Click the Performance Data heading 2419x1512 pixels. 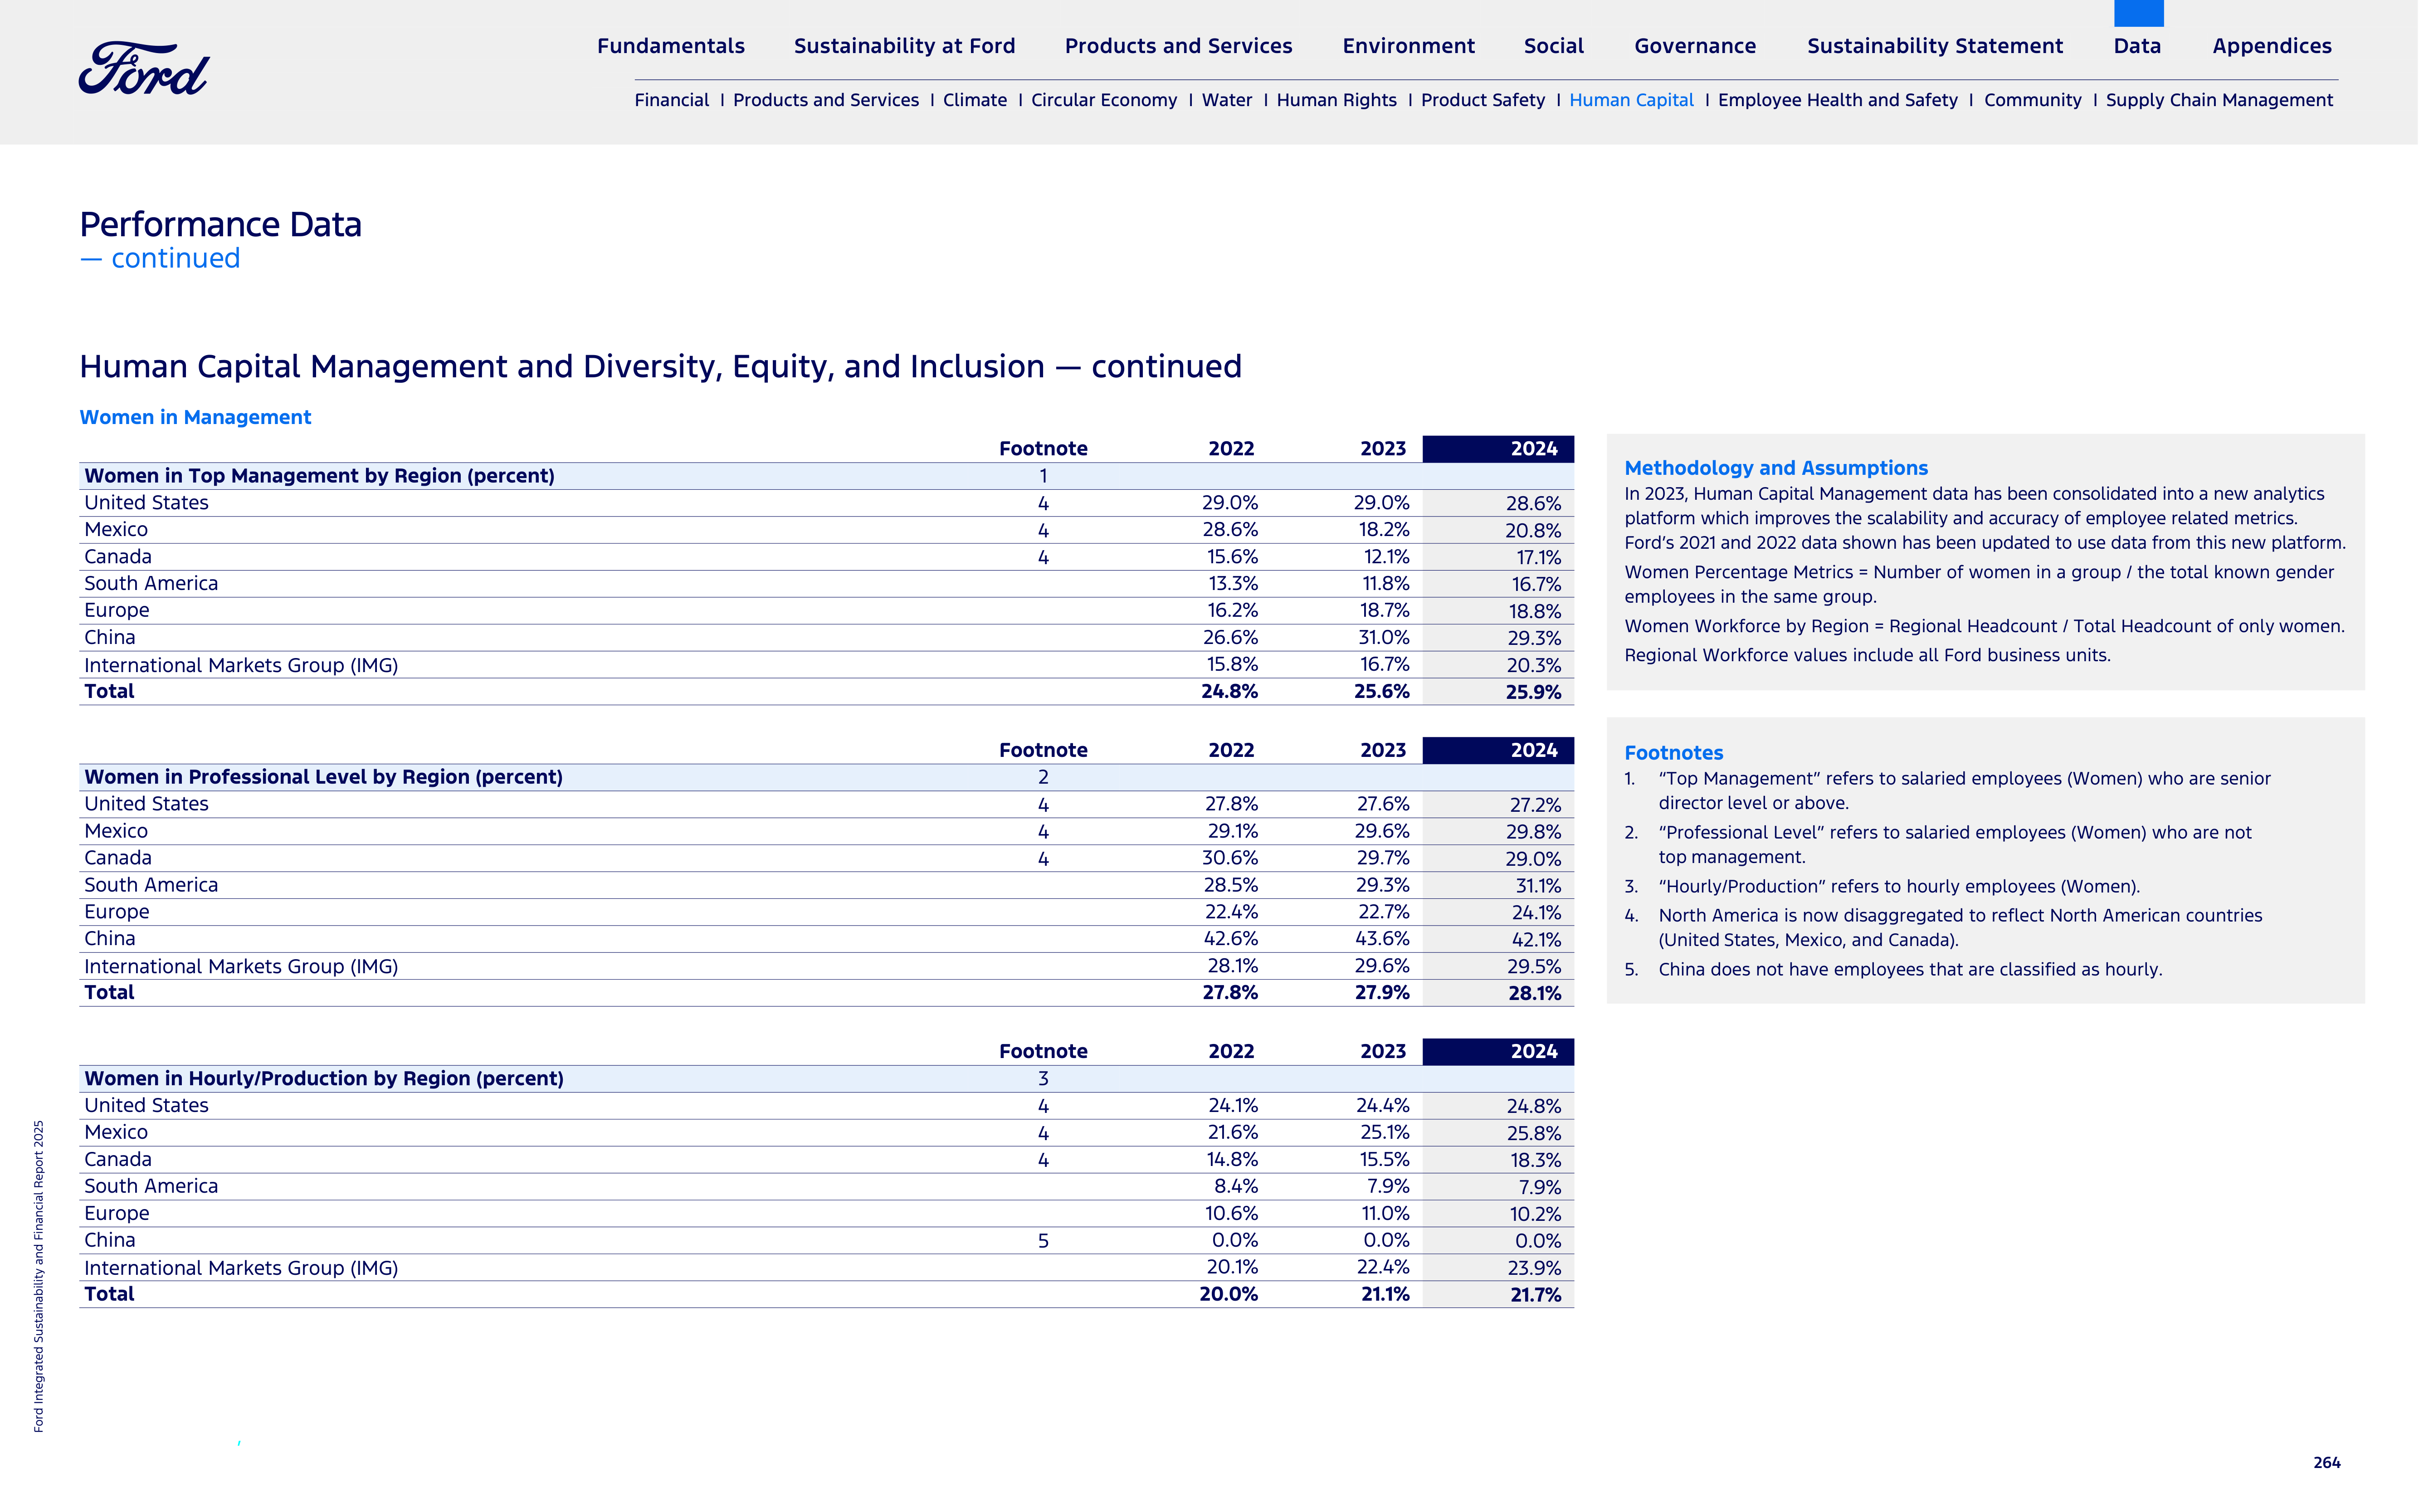point(220,224)
